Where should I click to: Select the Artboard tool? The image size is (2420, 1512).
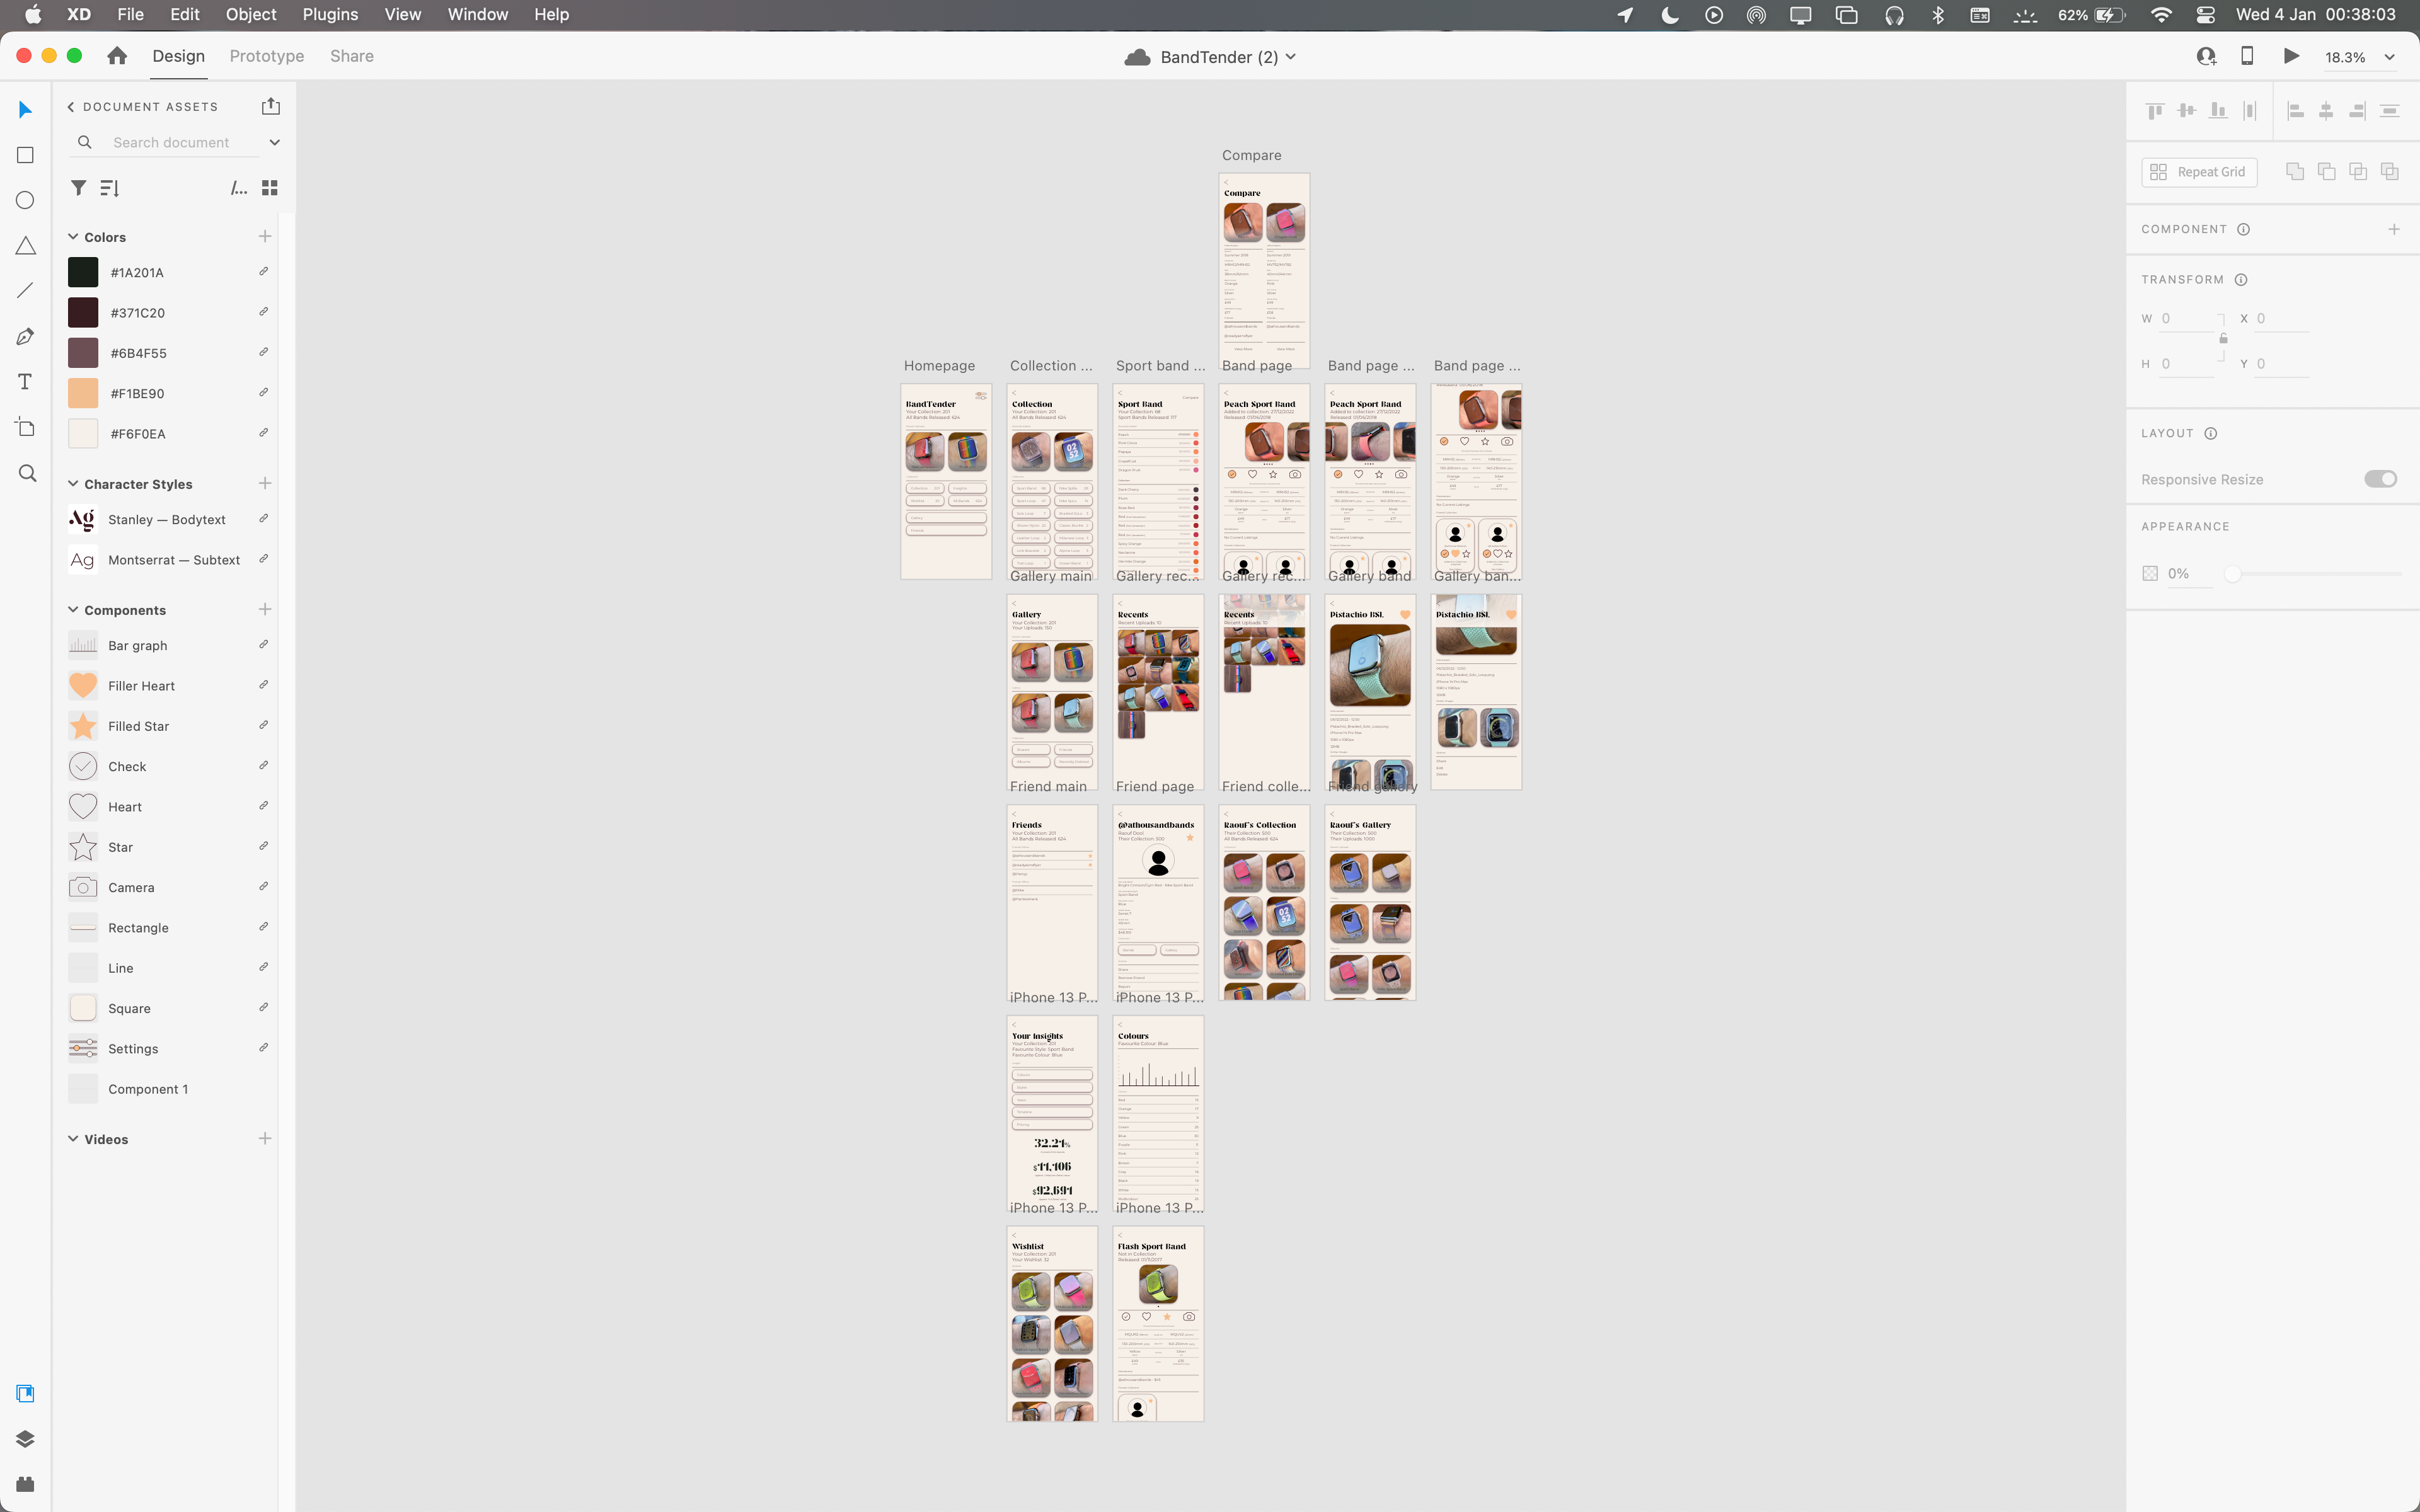coord(26,427)
